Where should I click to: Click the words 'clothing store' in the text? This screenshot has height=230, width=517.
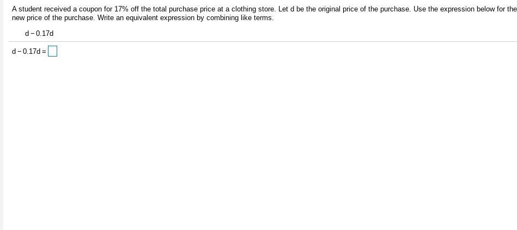(x=253, y=9)
